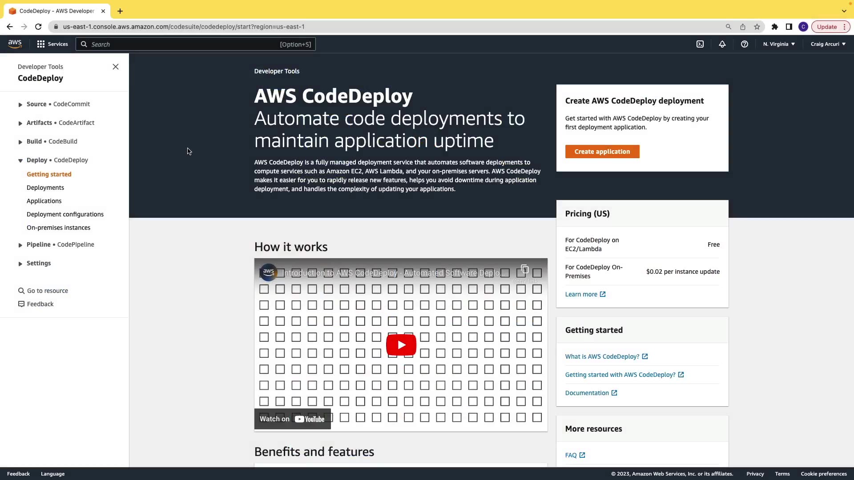Screen dimensions: 854x480
Task: Click the AWS logo home icon
Action: (15, 44)
